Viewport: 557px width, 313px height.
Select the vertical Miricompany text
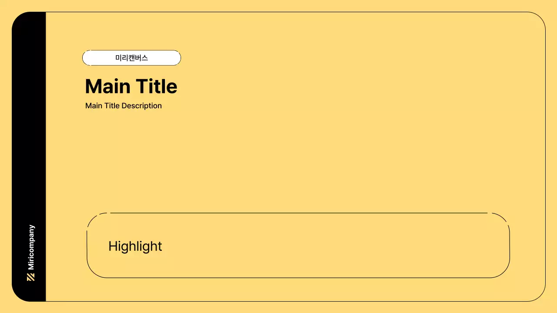31,247
